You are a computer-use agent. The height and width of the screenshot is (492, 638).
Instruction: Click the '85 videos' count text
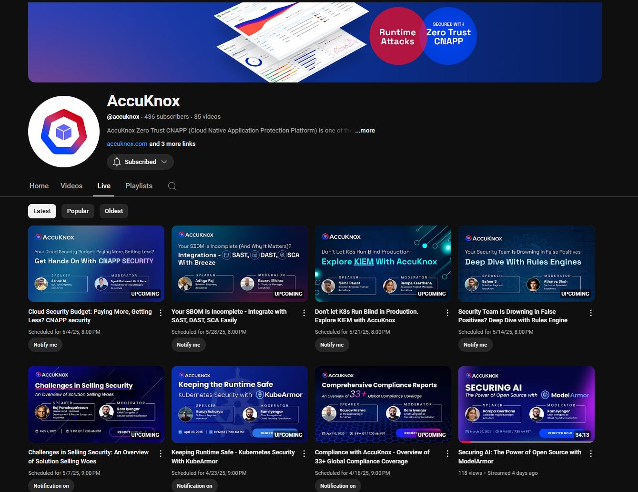pyautogui.click(x=207, y=117)
